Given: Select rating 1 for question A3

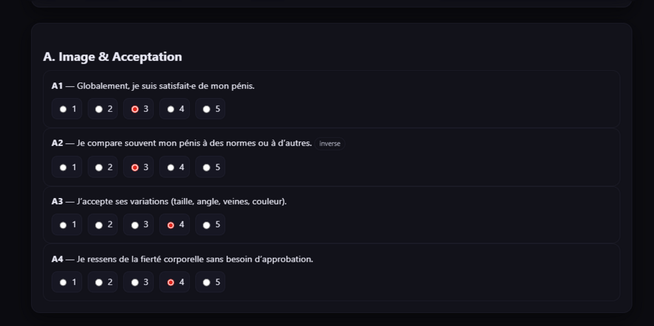Looking at the screenshot, I should coord(67,225).
